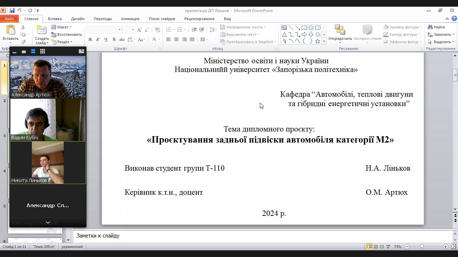Switch to slide sorter view icon
The height and width of the screenshot is (257, 458).
[x=376, y=246]
